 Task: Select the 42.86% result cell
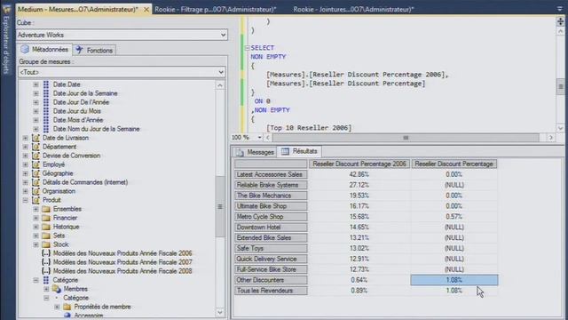359,174
